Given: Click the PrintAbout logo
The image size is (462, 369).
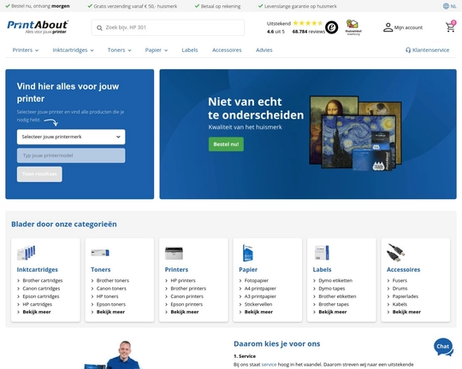Looking at the screenshot, I should tap(38, 27).
